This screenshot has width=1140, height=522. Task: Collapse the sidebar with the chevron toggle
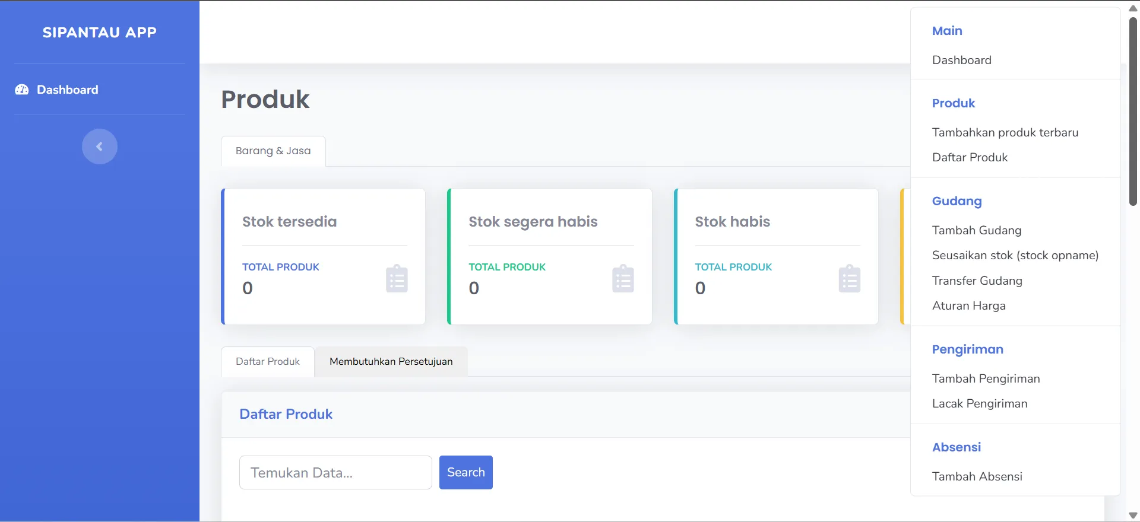(99, 147)
